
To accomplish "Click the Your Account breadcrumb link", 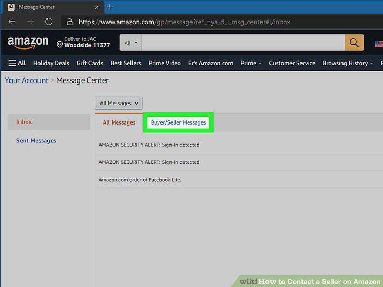I will 27,80.
